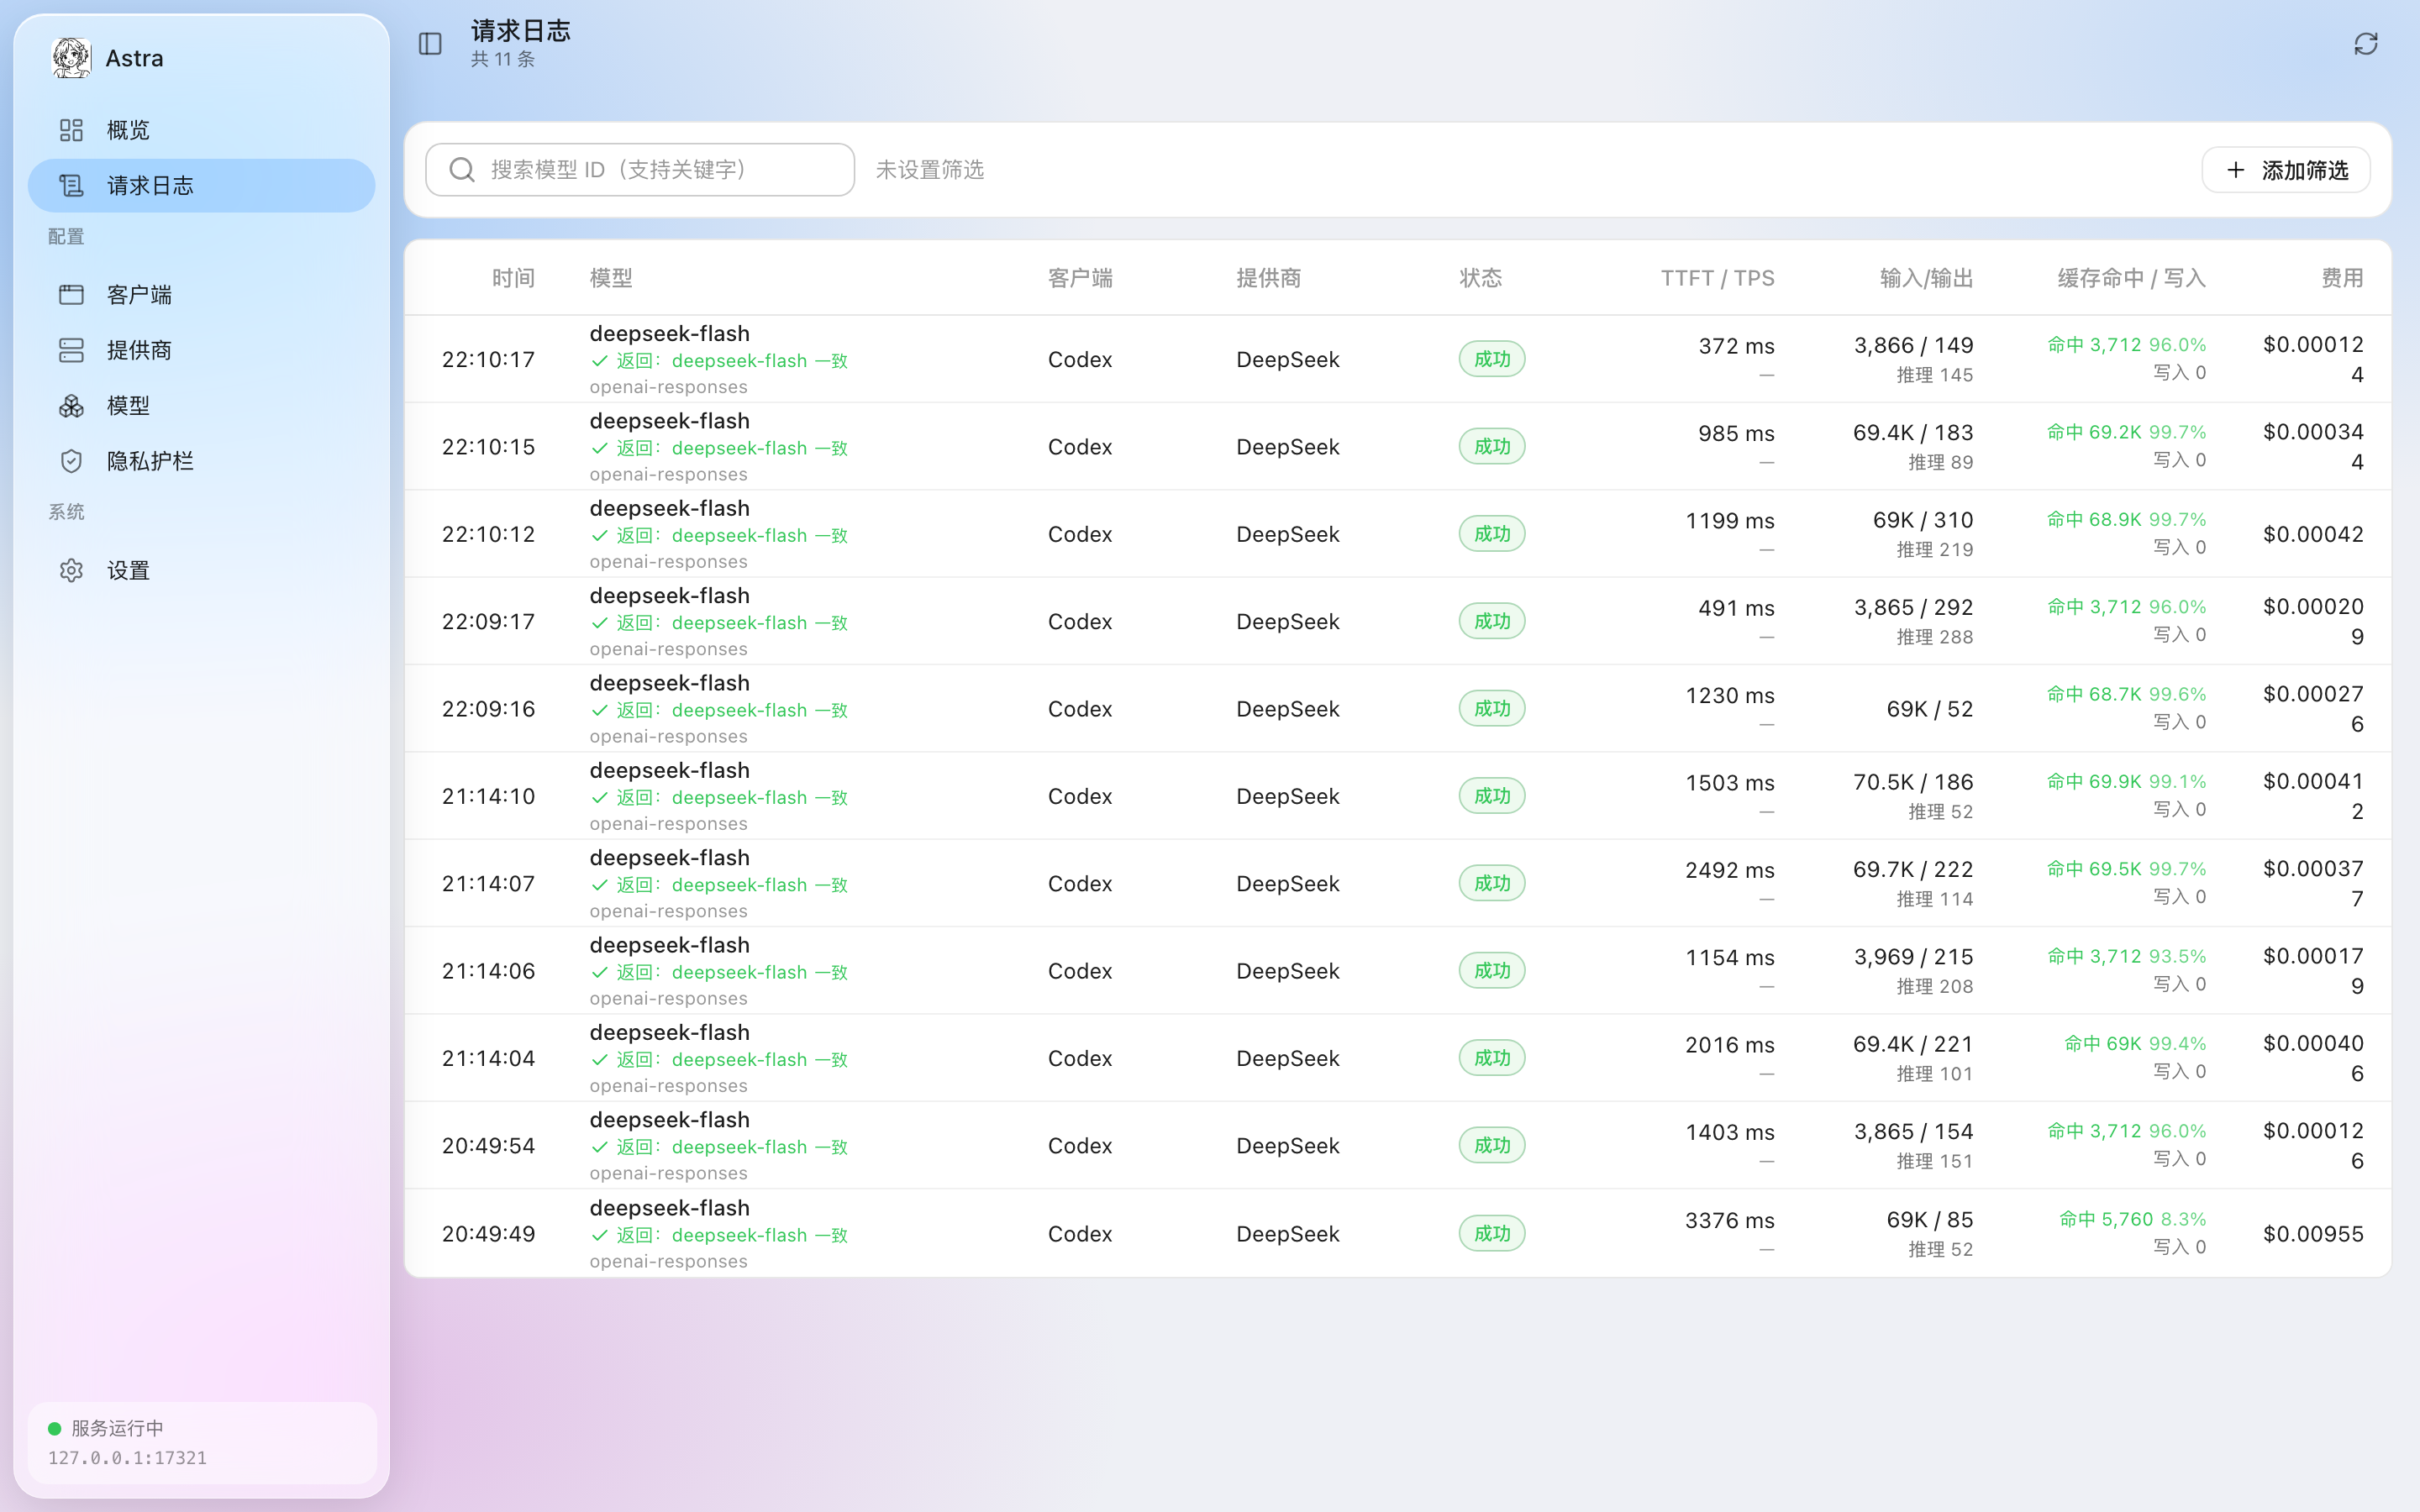Open 隐私护栏 privacy guard page
Viewport: 2420px width, 1512px height.
point(201,460)
